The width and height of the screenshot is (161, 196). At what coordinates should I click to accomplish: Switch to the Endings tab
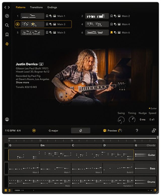pyautogui.click(x=52, y=8)
